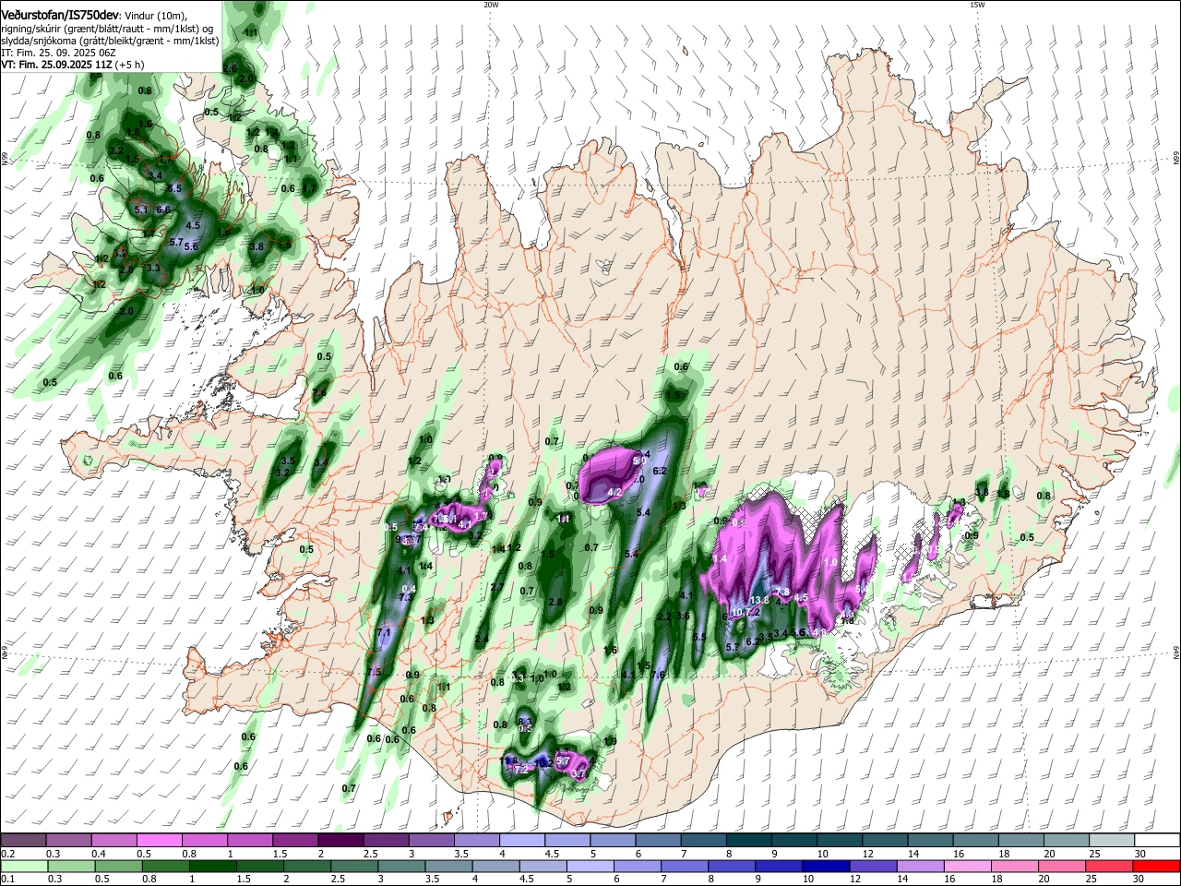
Task: Click the 1.9 precipitation value
Action: (x=610, y=741)
